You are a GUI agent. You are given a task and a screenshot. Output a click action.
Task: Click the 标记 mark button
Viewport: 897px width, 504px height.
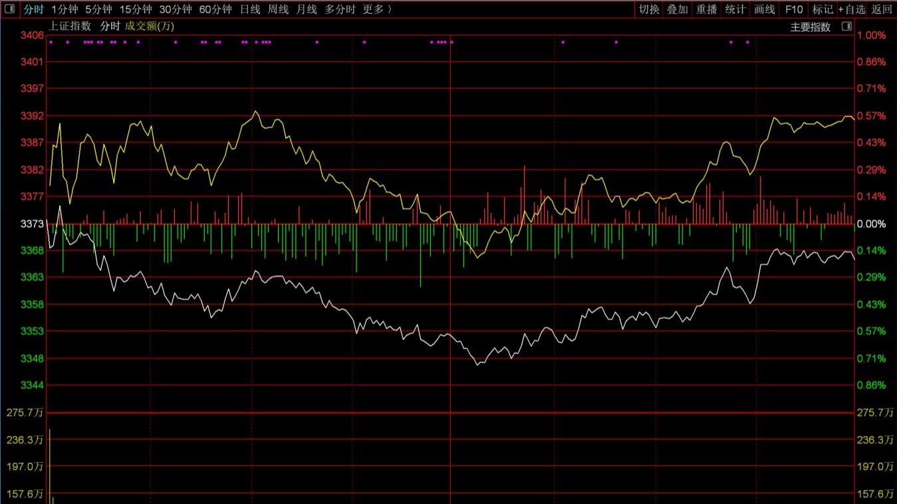(x=823, y=9)
